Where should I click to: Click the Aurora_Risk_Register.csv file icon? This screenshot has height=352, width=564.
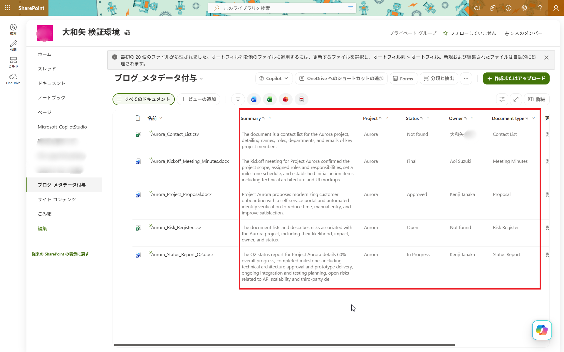(138, 228)
